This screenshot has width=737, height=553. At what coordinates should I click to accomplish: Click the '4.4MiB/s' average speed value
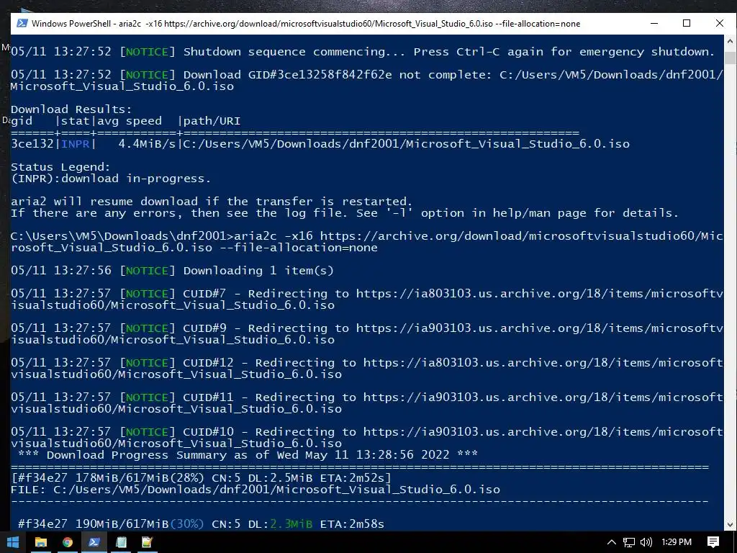(x=147, y=144)
